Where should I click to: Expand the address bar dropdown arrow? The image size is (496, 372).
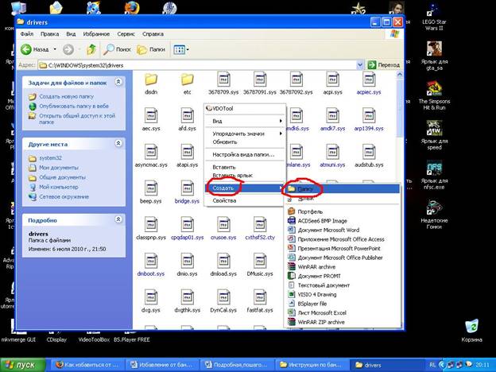tap(360, 65)
